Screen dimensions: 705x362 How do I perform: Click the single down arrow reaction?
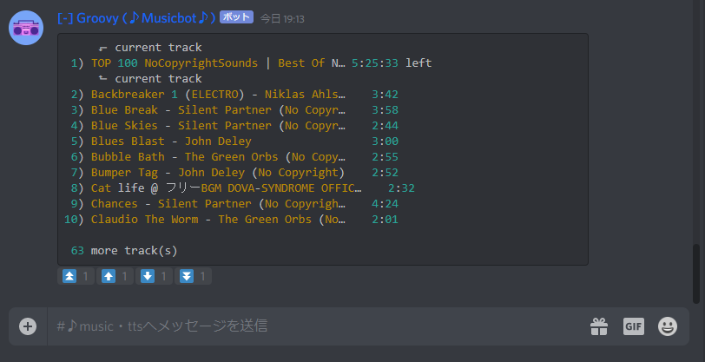point(154,276)
